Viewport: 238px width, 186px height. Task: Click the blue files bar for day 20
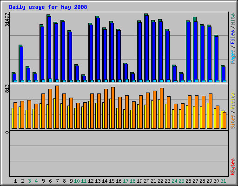(147, 48)
